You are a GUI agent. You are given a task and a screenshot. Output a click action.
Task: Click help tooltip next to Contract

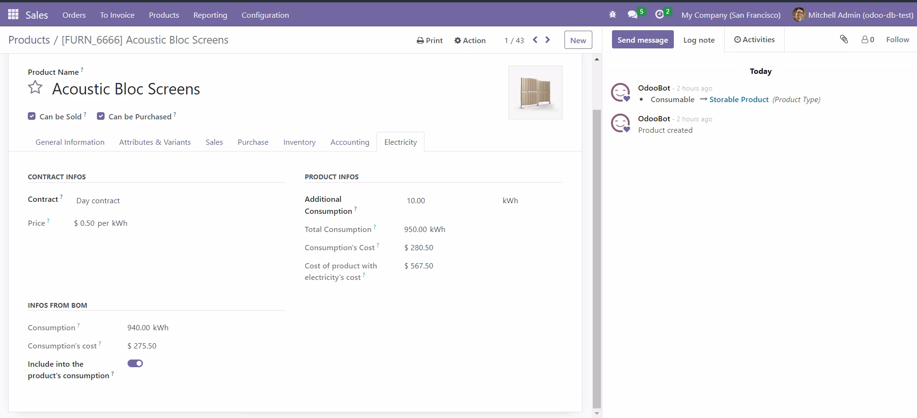point(61,197)
